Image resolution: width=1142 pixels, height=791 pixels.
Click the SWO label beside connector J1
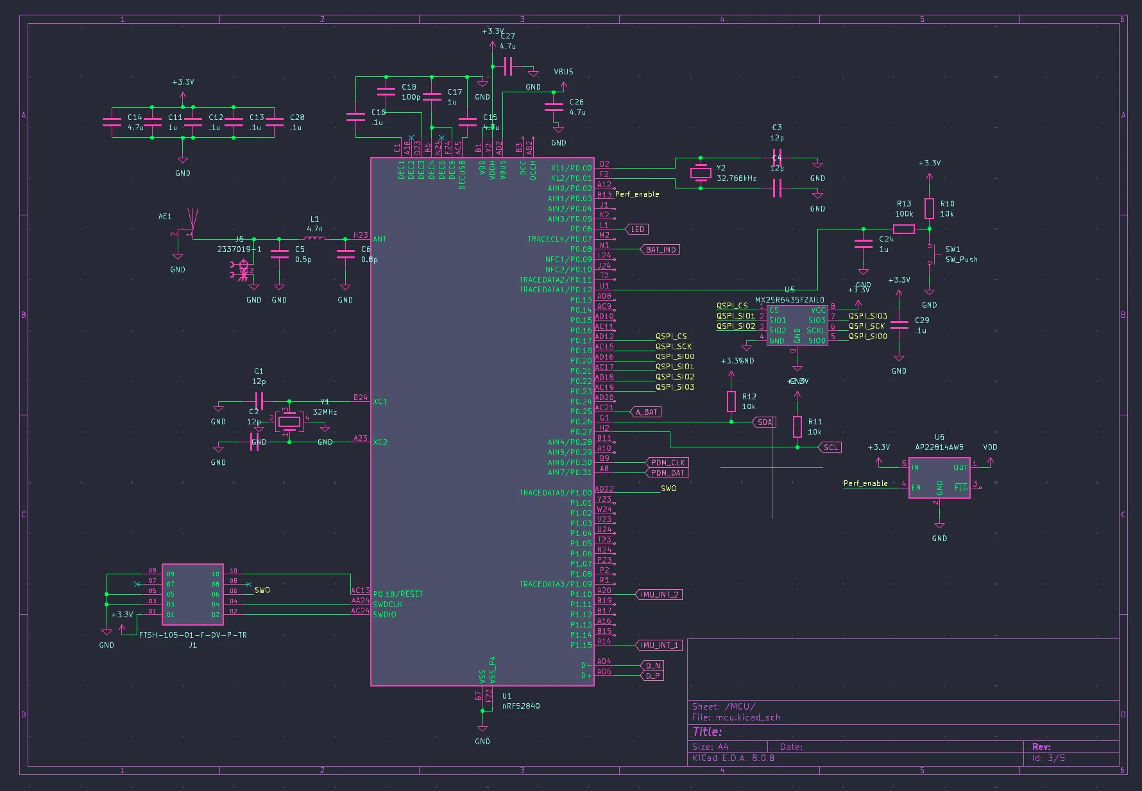coord(262,590)
